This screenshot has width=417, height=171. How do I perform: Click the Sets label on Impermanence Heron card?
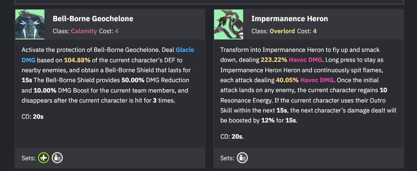(227, 158)
